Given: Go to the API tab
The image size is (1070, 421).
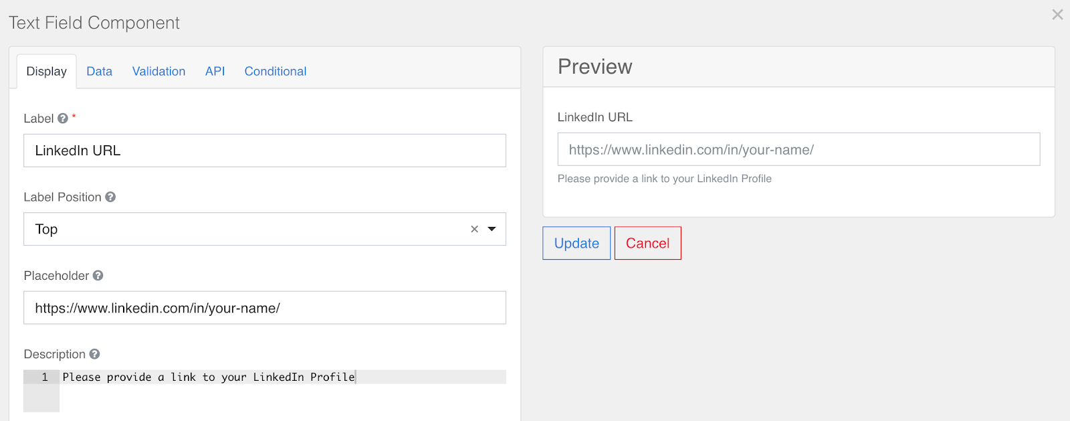Looking at the screenshot, I should (x=215, y=72).
